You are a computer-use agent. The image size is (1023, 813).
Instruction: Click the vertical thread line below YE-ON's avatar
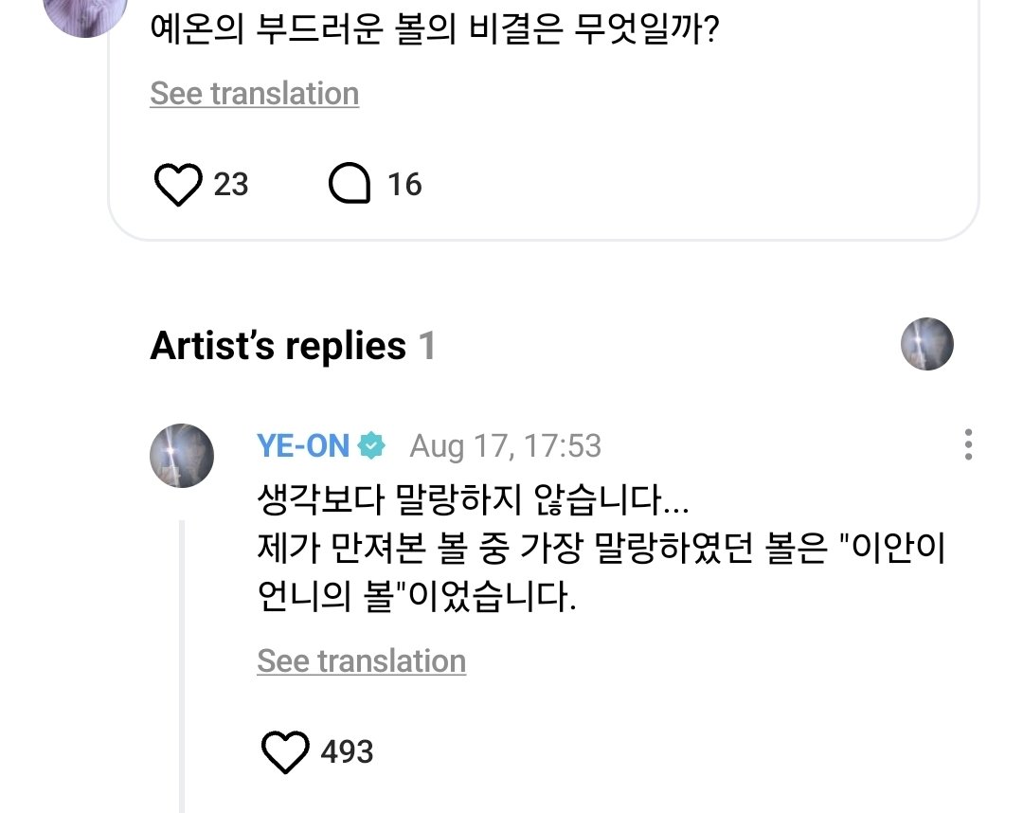(x=182, y=663)
